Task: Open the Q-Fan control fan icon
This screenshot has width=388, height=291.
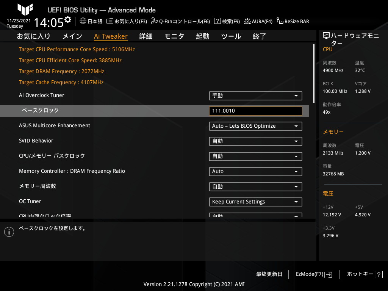Action: (x=155, y=21)
